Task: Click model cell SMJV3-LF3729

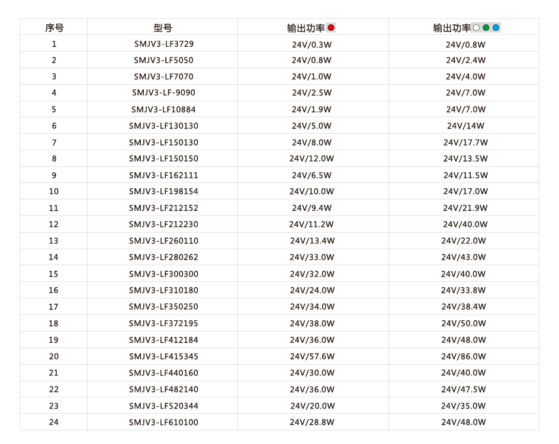Action: click(163, 44)
